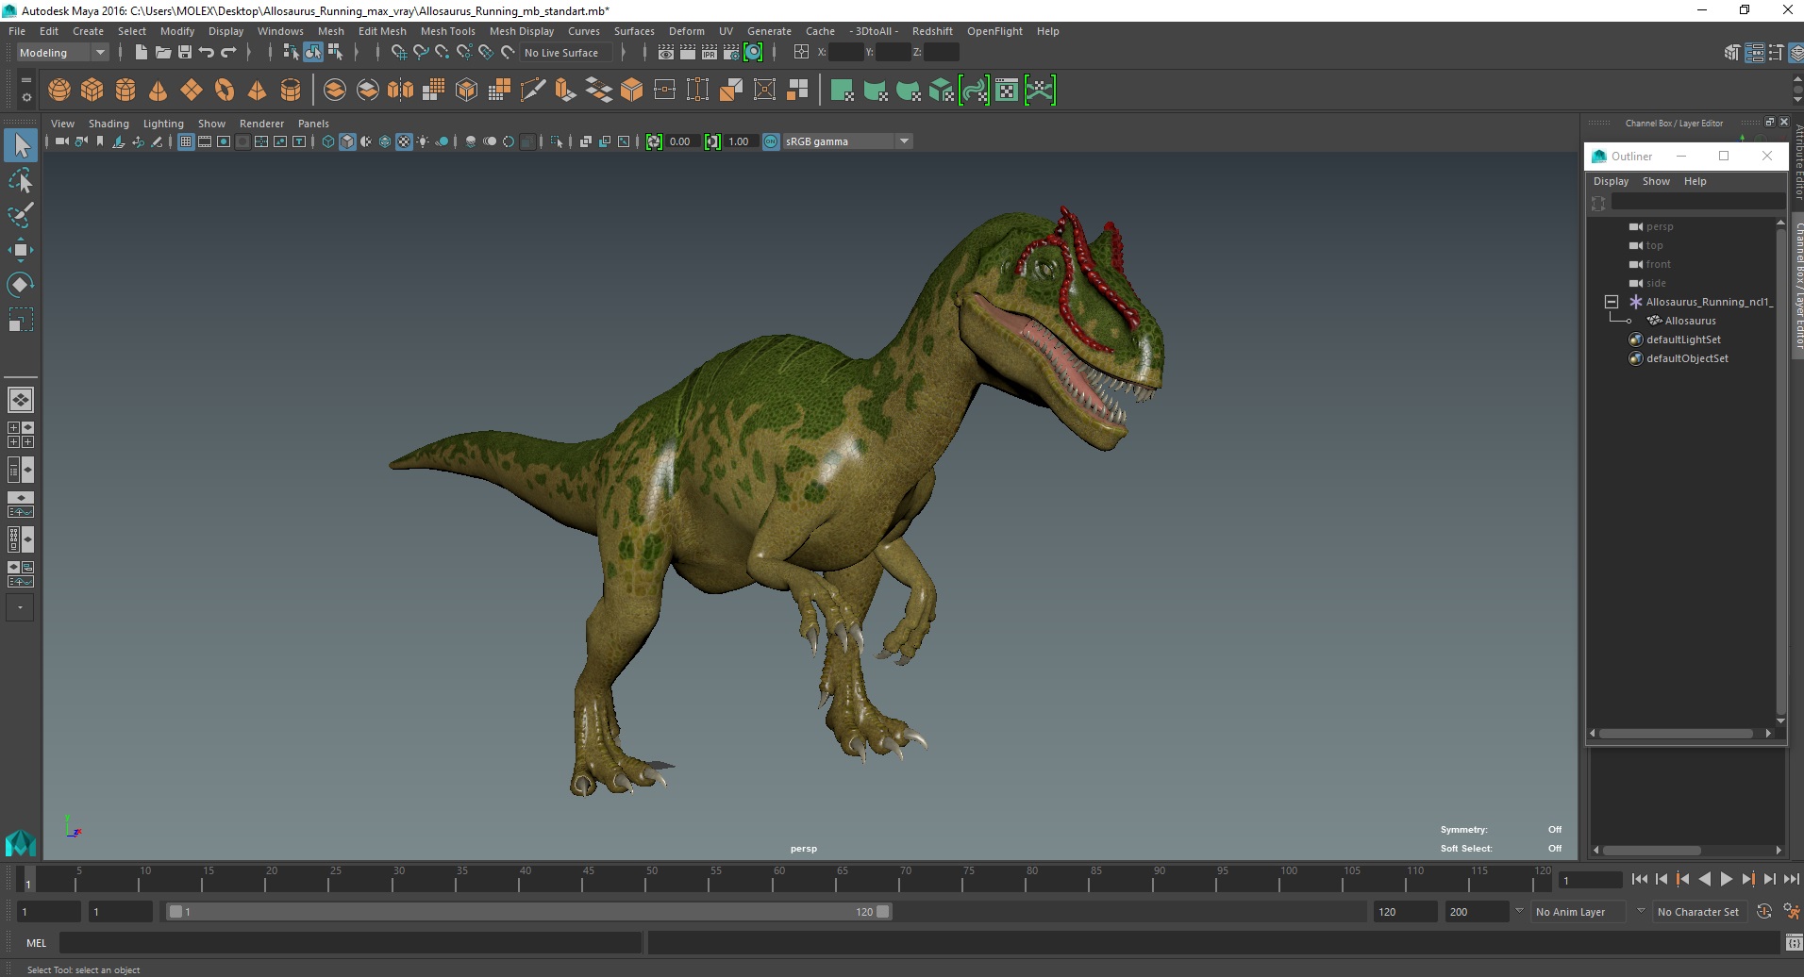
Task: Toggle textured display in viewport
Action: [x=404, y=141]
